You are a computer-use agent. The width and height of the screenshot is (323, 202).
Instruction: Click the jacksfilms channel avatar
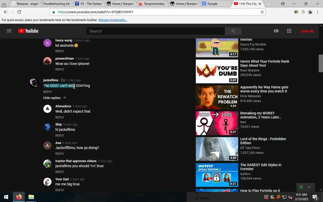point(34,83)
